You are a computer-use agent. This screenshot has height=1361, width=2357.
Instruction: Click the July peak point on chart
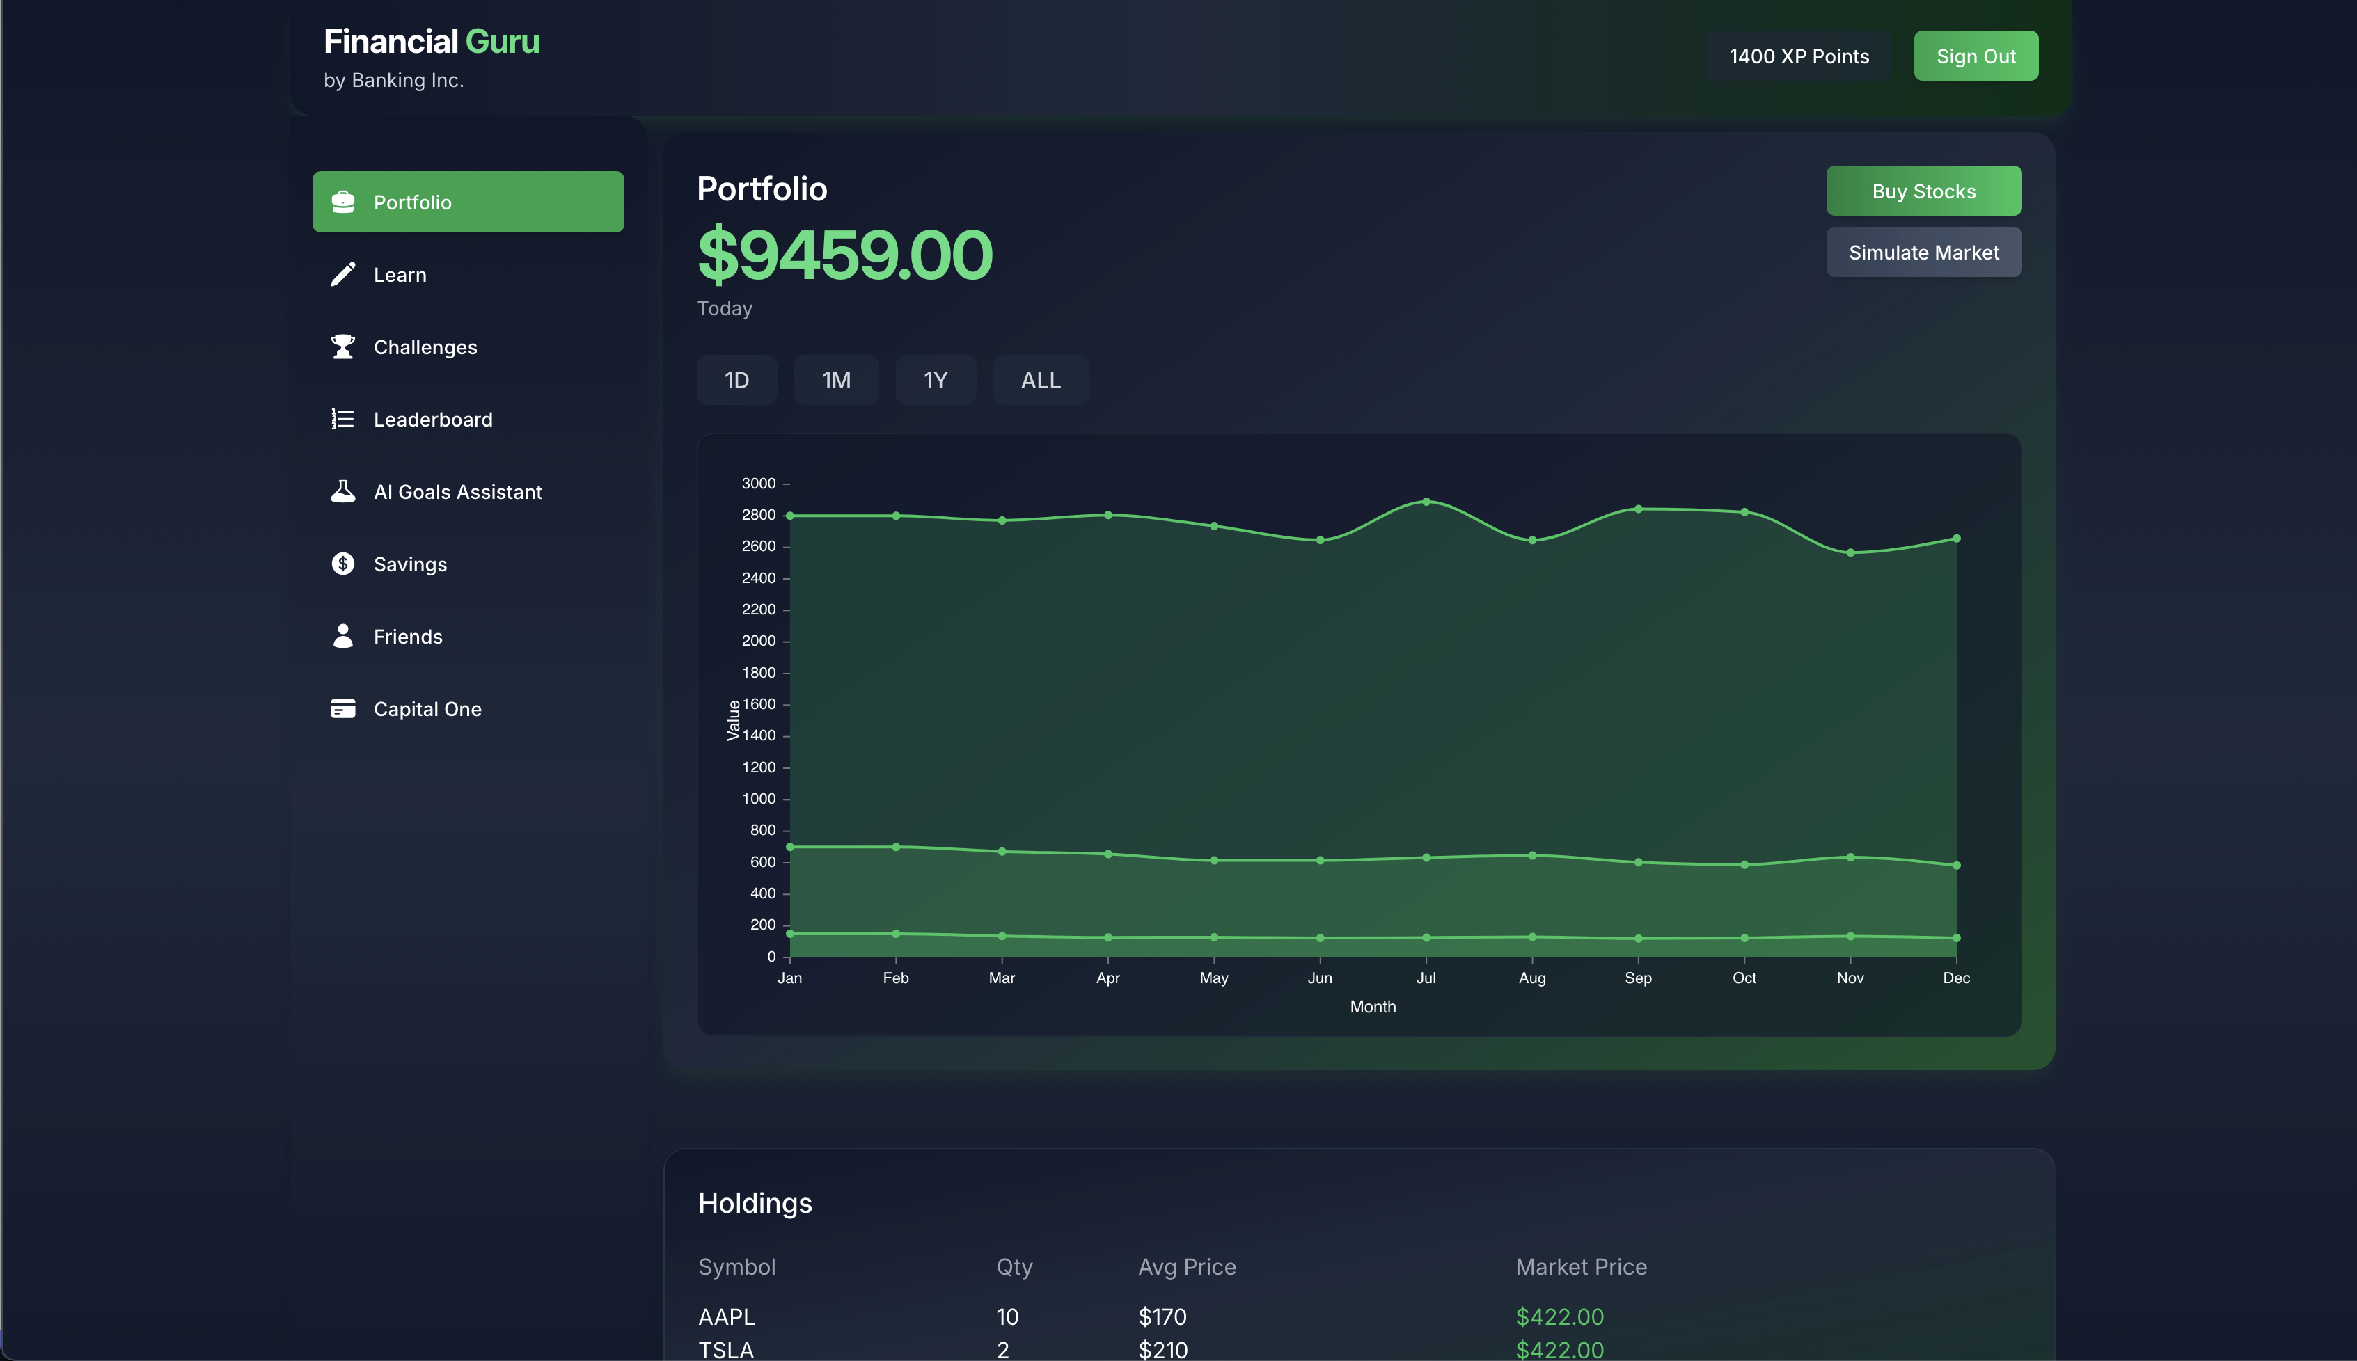(x=1426, y=502)
